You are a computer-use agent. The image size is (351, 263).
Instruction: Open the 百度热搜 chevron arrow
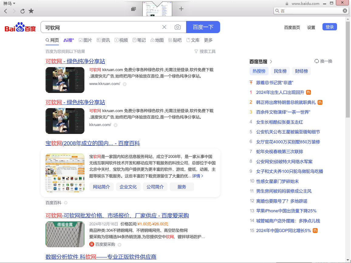[x=271, y=62]
